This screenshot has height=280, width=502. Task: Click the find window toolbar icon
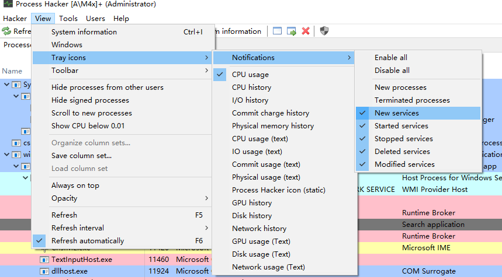tap(277, 31)
